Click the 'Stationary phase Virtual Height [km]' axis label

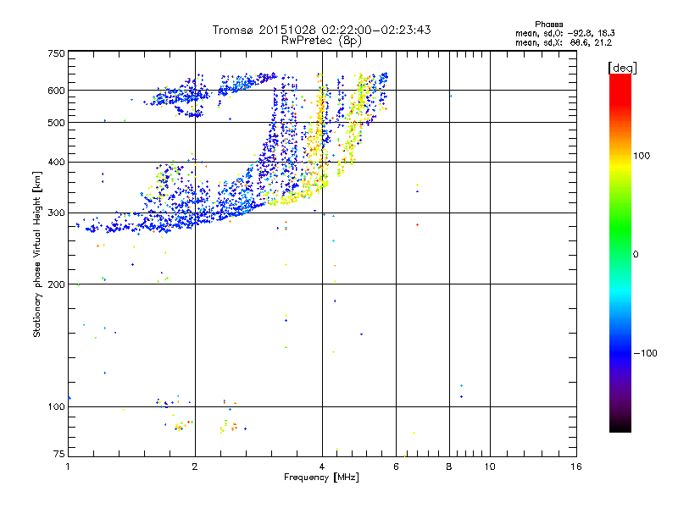[36, 254]
